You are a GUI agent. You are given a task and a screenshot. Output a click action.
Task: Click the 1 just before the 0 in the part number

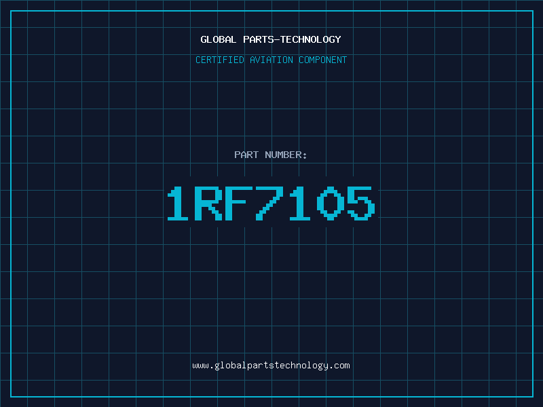click(x=300, y=203)
